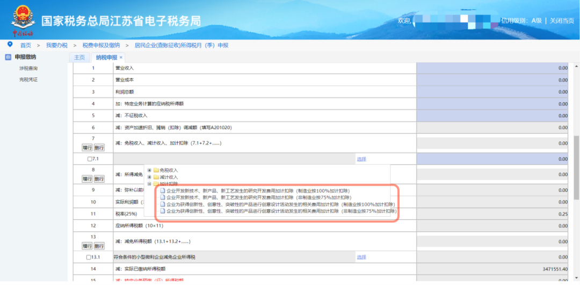Select 创意设计活动 非制造业按75%加计扣除 item
The image size is (580, 285).
point(282,211)
